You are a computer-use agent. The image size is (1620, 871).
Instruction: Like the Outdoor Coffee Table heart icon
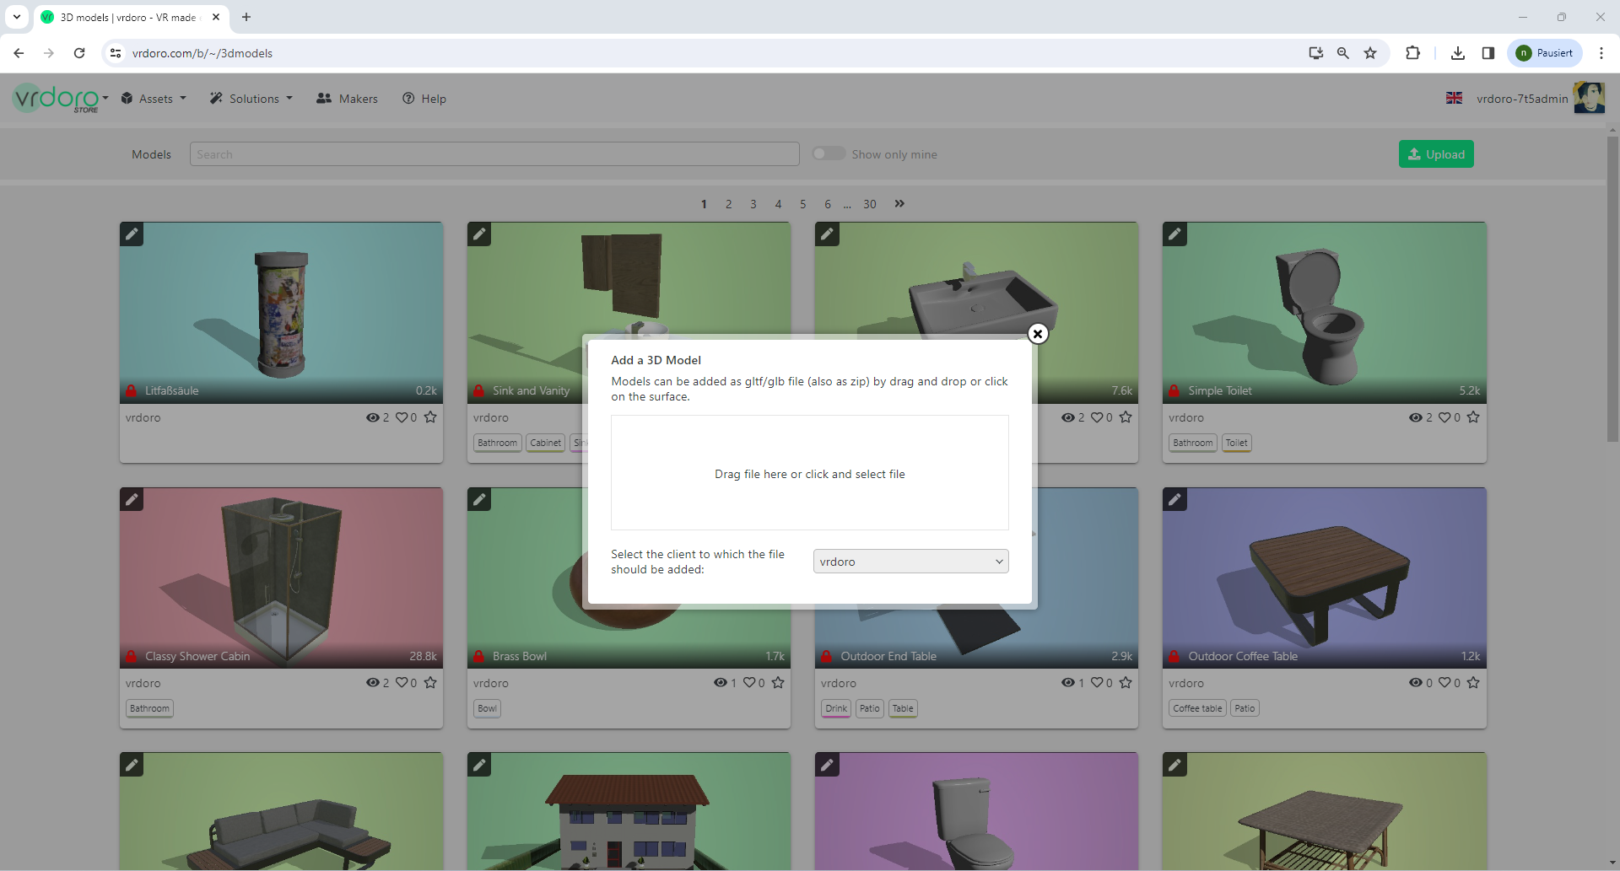coord(1444,683)
